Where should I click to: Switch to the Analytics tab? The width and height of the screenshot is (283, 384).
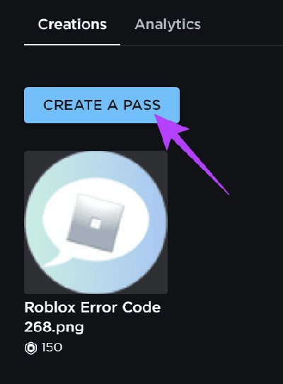coord(168,25)
